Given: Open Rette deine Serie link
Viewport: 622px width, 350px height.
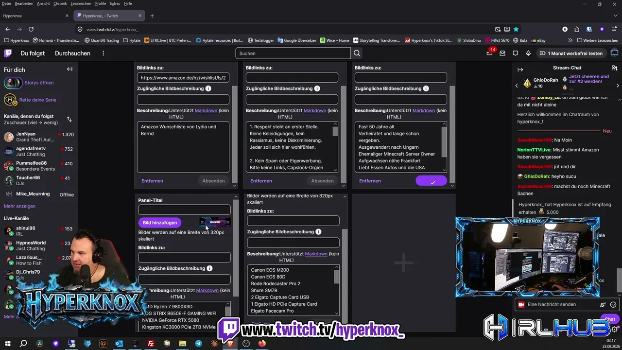Looking at the screenshot, I should 38,100.
